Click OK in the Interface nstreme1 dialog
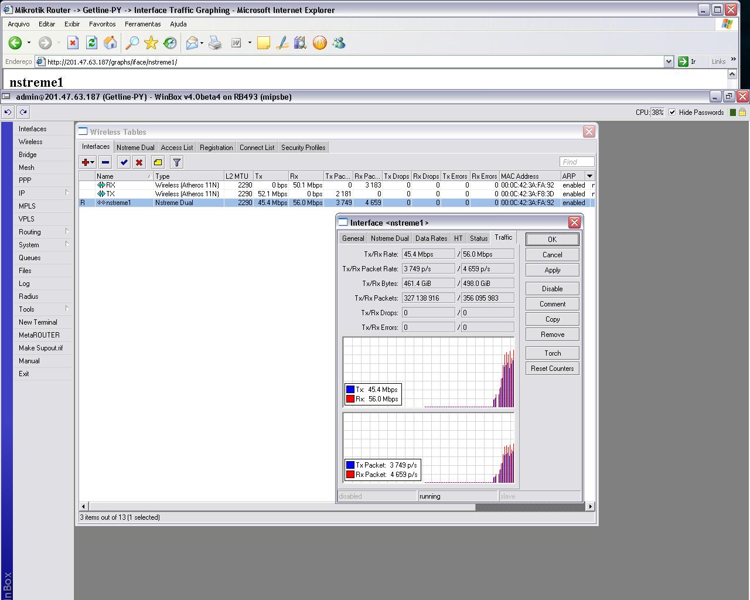 552,240
